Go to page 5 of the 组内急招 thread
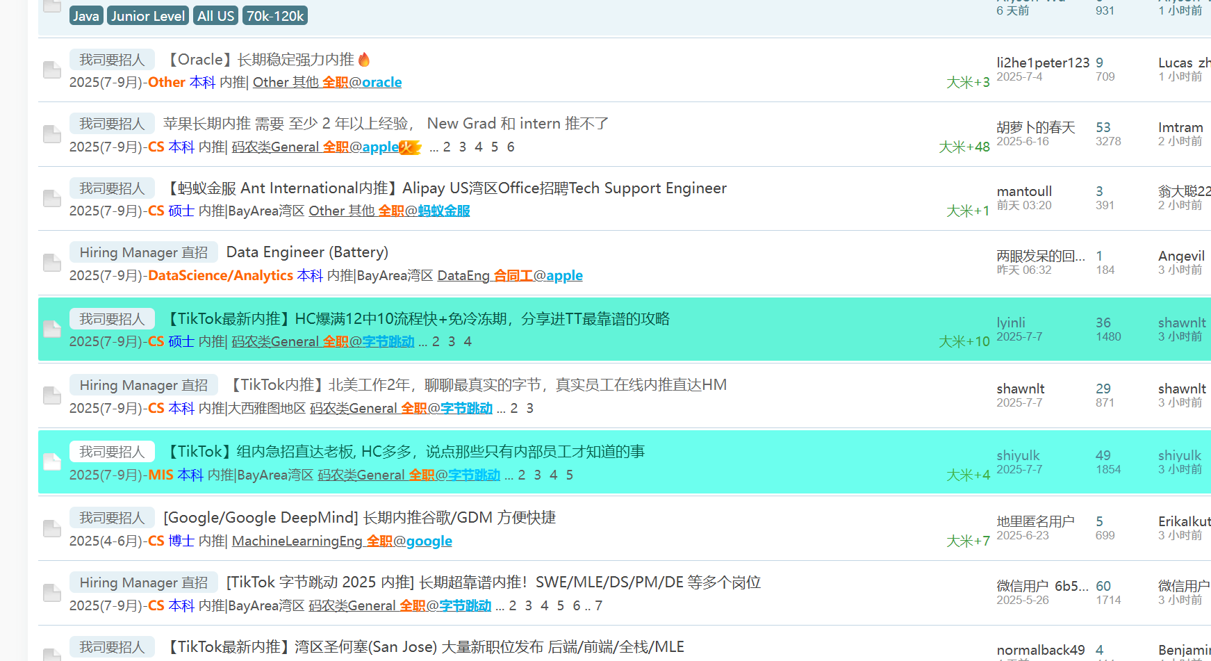 coord(570,475)
